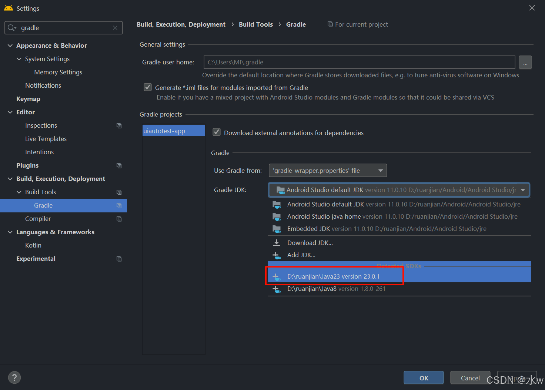The height and width of the screenshot is (390, 545).
Task: Select D:\ruanjian\Java23 version 23.0.1
Action: [x=399, y=276]
